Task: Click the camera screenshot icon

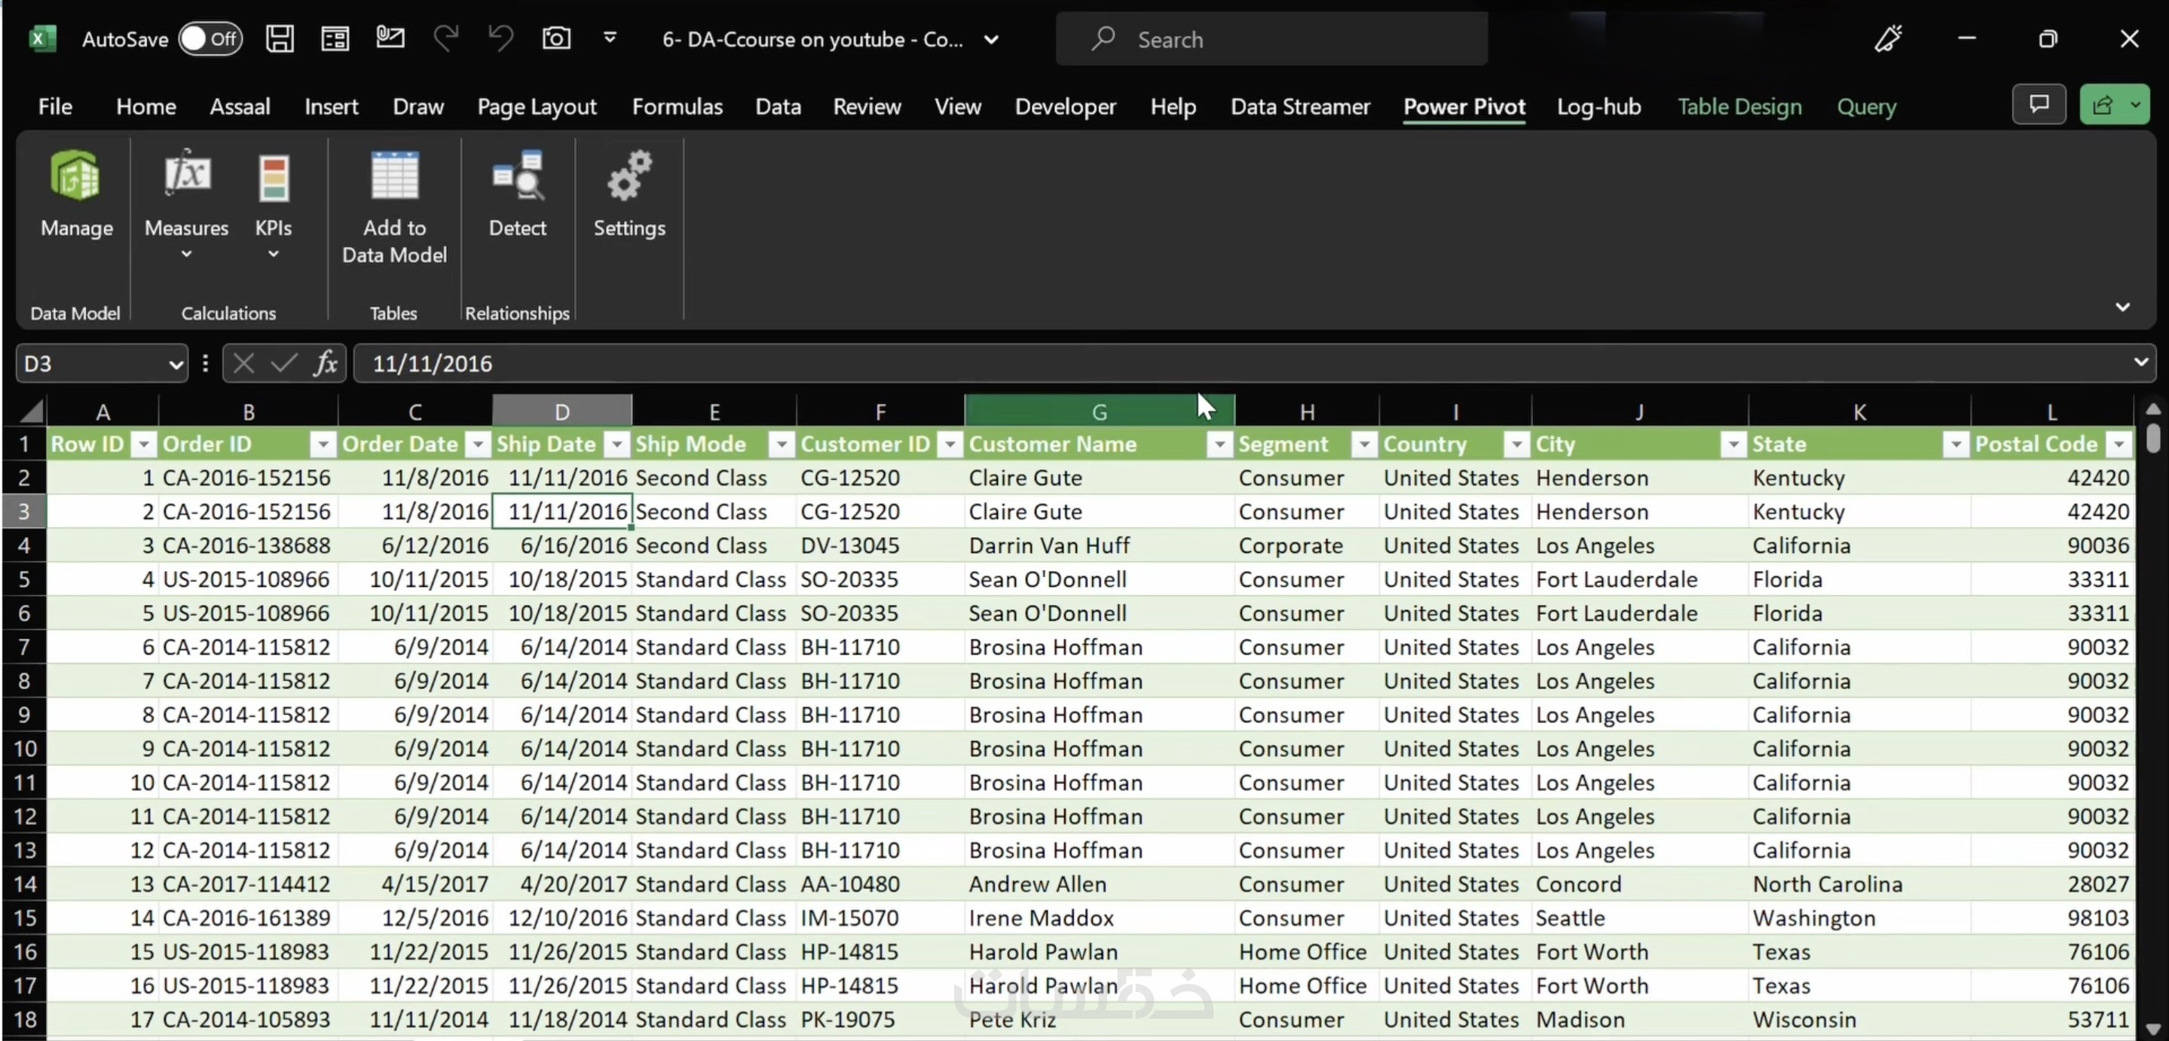Action: 555,38
